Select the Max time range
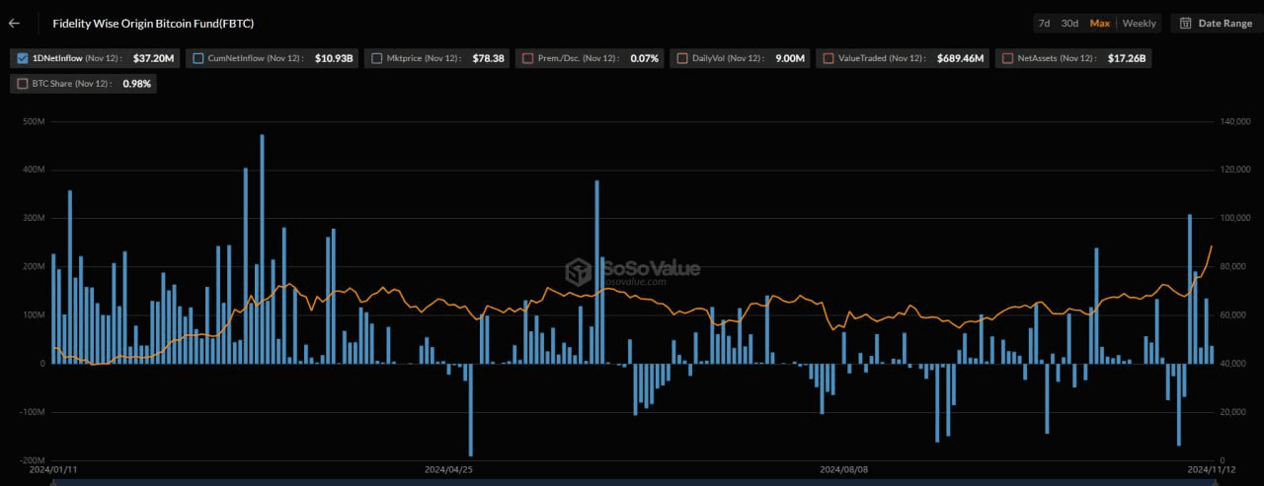1264x486 pixels. point(1099,23)
